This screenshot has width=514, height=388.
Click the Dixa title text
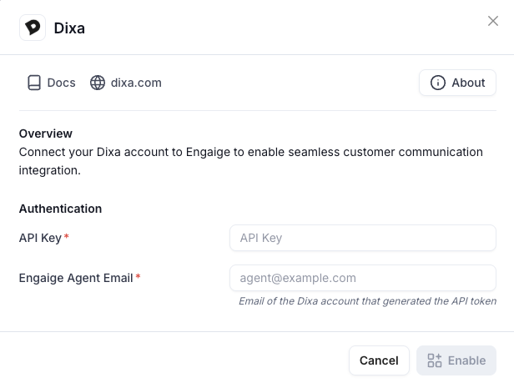69,28
